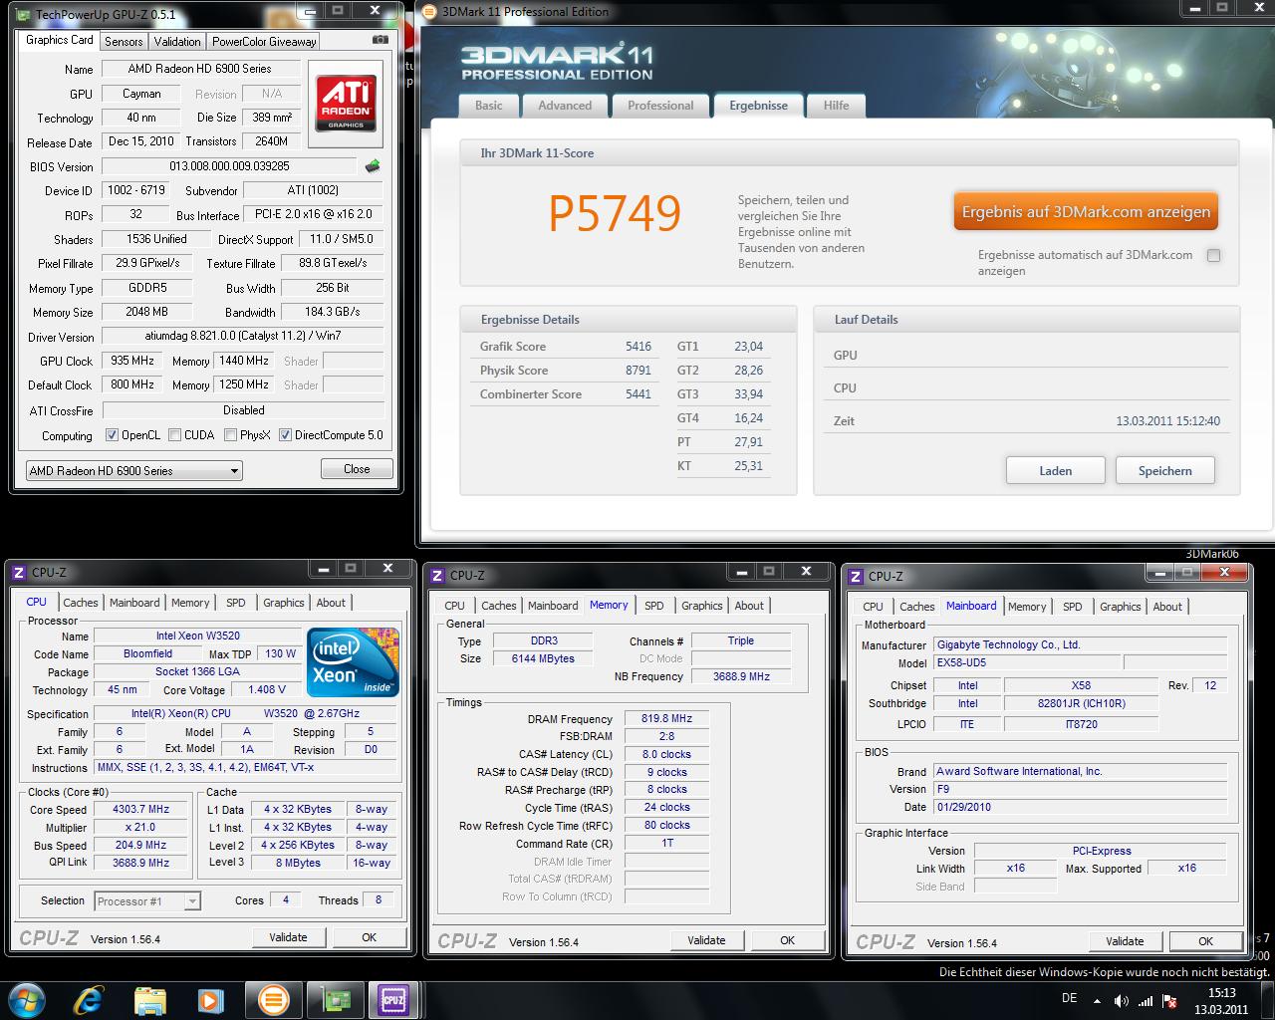Click the EX58-UD5 model field

(1027, 663)
